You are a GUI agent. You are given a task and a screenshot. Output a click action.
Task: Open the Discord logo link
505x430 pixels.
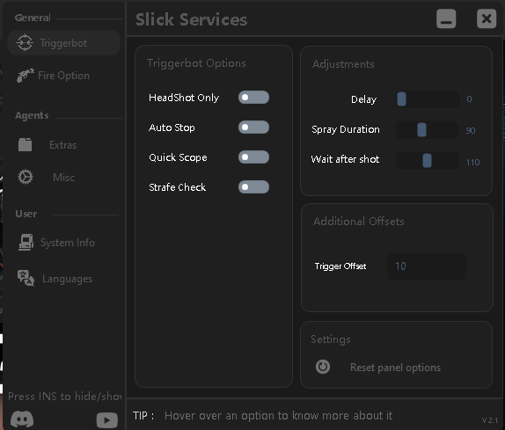[x=22, y=419]
